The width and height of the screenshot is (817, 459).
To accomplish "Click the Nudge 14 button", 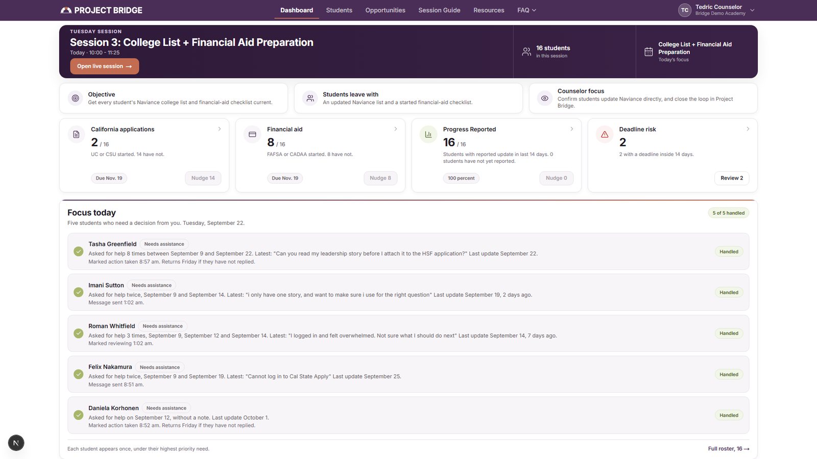I will point(203,178).
